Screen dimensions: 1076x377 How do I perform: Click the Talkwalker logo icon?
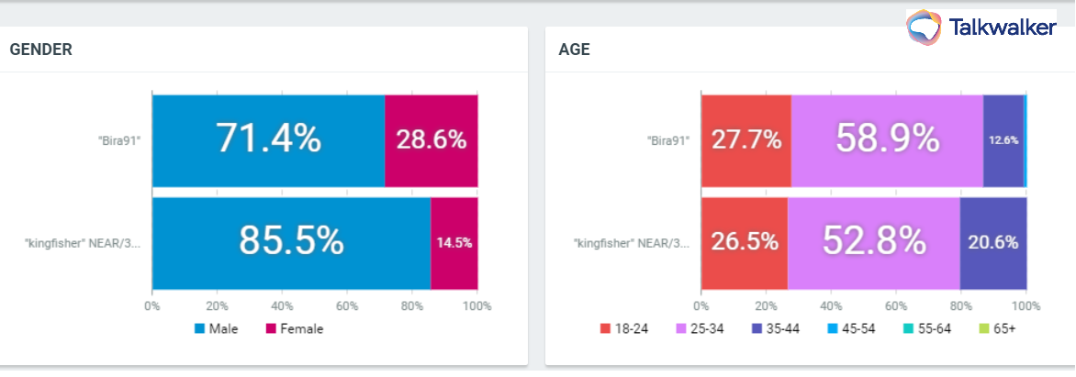[x=925, y=28]
